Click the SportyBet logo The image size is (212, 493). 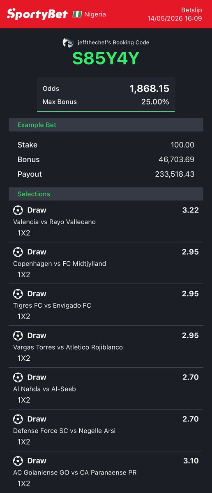pyautogui.click(x=37, y=14)
